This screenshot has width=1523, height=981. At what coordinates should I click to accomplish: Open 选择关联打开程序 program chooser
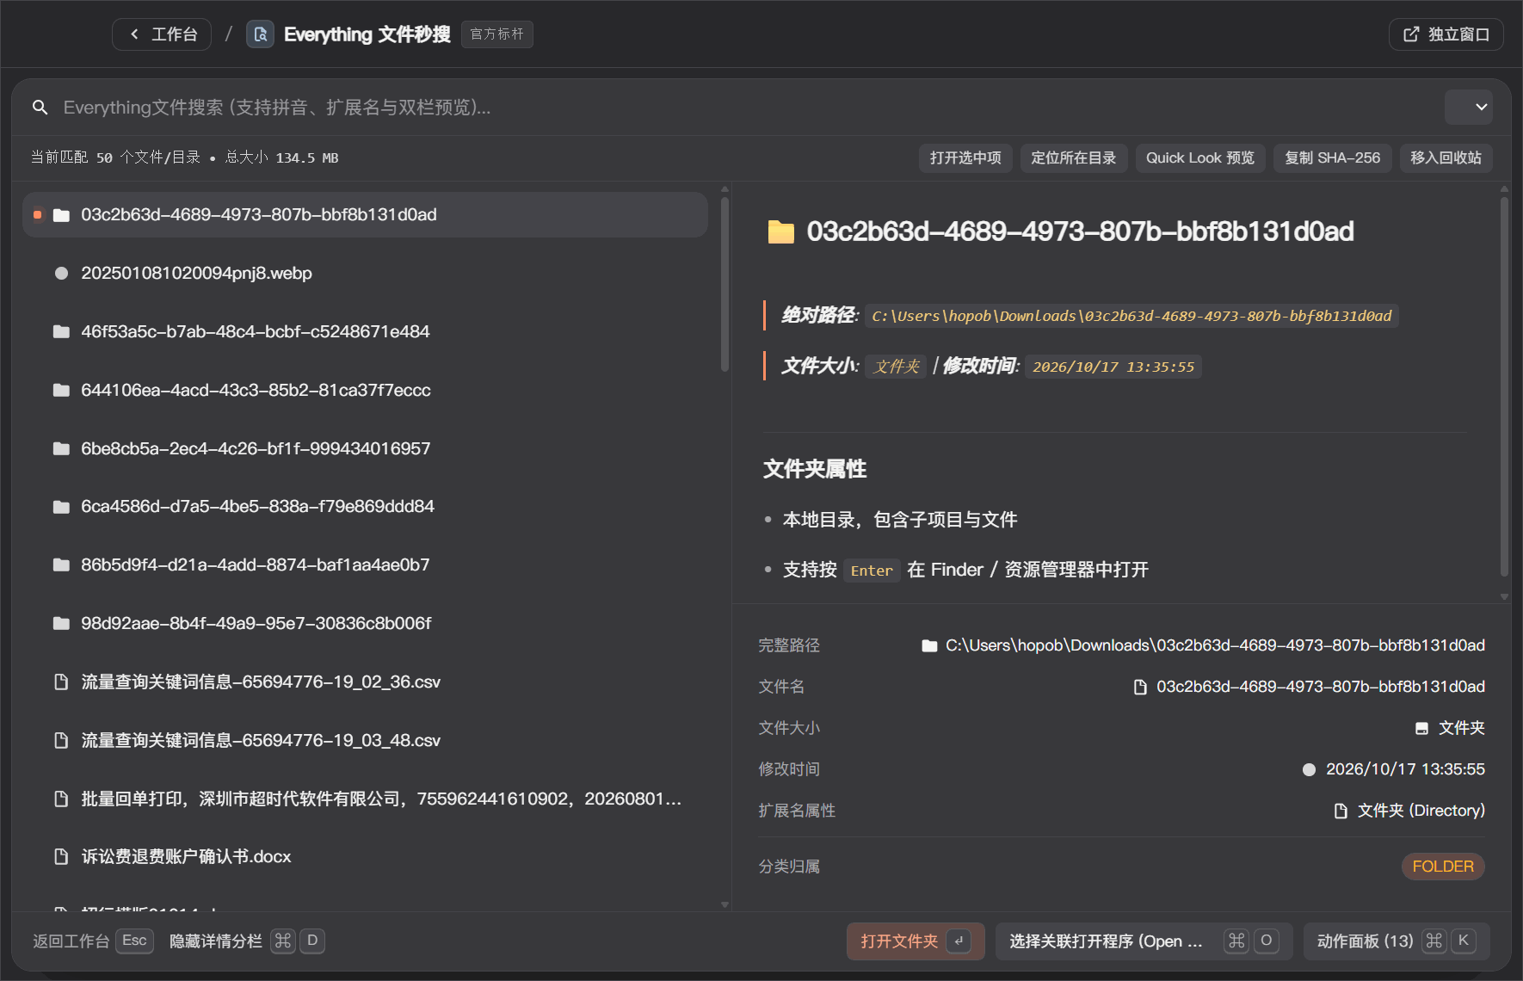click(1144, 941)
